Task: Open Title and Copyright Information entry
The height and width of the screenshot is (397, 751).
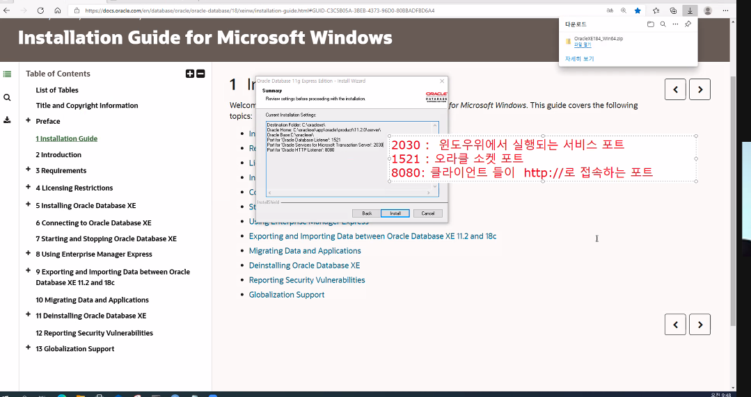Action: coord(87,106)
